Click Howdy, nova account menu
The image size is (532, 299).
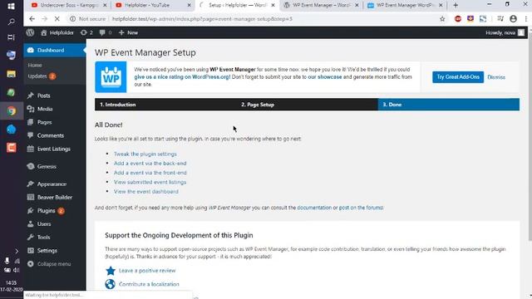click(505, 32)
